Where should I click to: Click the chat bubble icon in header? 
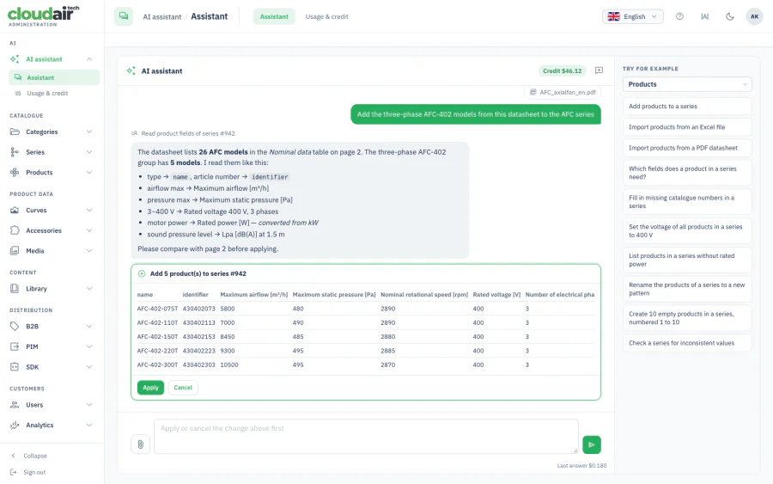[124, 16]
